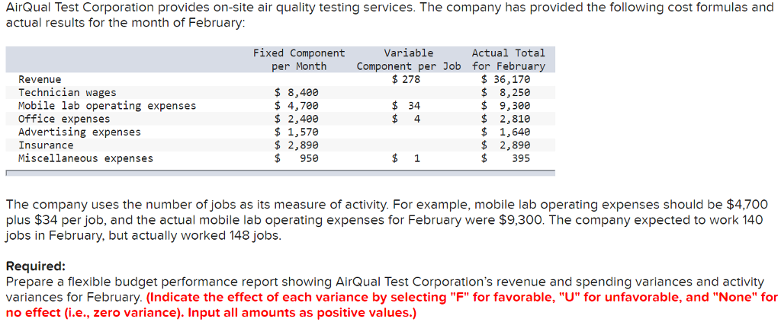Image resolution: width=781 pixels, height=322 pixels.
Task: Select the Revenue row label
Action: coord(40,79)
